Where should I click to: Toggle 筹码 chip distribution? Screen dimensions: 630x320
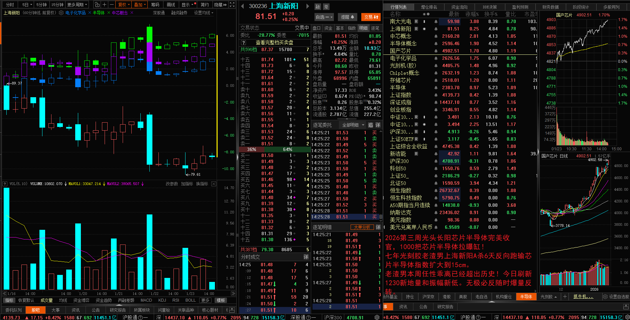coord(155,5)
